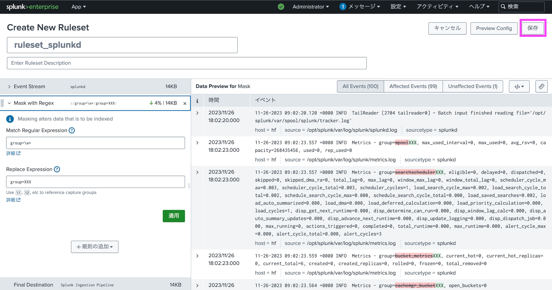The image size is (552, 290).
Task: Click the green 適用 apply button
Action: [x=174, y=216]
